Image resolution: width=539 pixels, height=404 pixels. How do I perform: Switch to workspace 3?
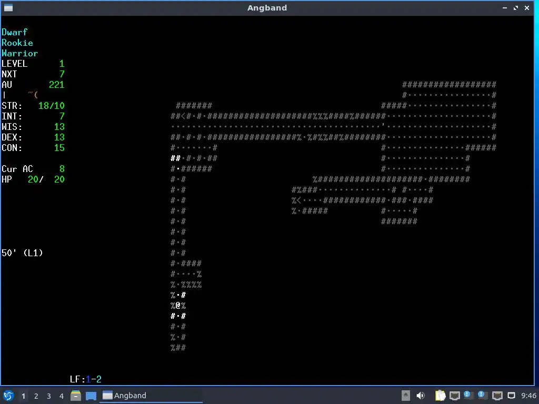pyautogui.click(x=49, y=396)
